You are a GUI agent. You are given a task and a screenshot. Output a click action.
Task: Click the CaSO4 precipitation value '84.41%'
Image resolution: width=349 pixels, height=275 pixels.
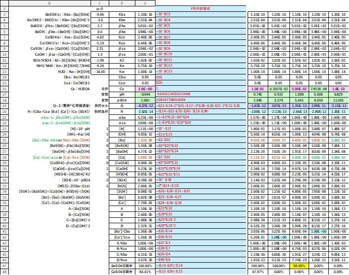point(145,272)
